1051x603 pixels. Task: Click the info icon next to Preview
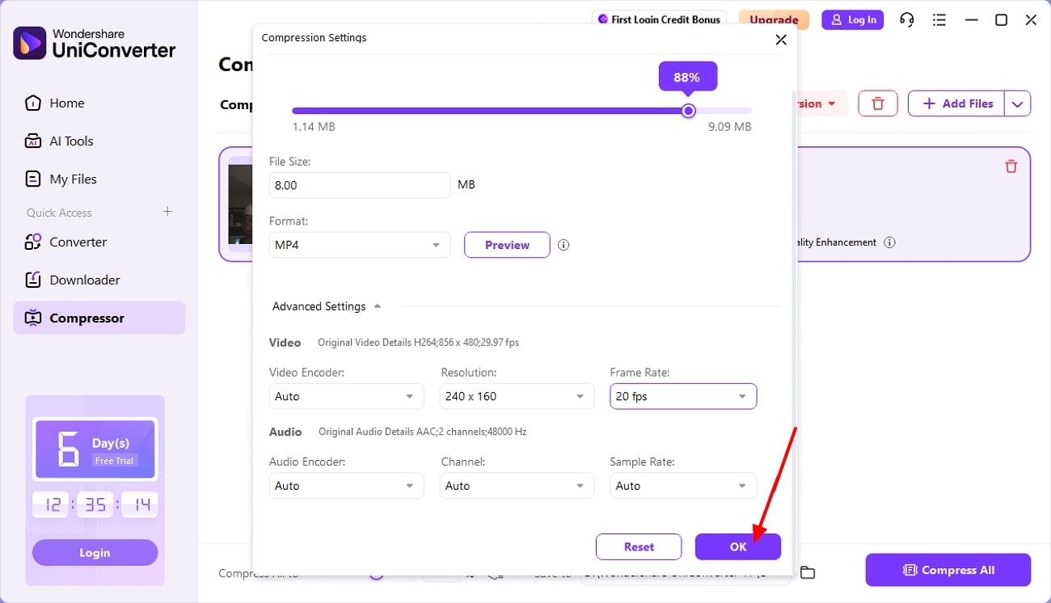[x=563, y=245]
